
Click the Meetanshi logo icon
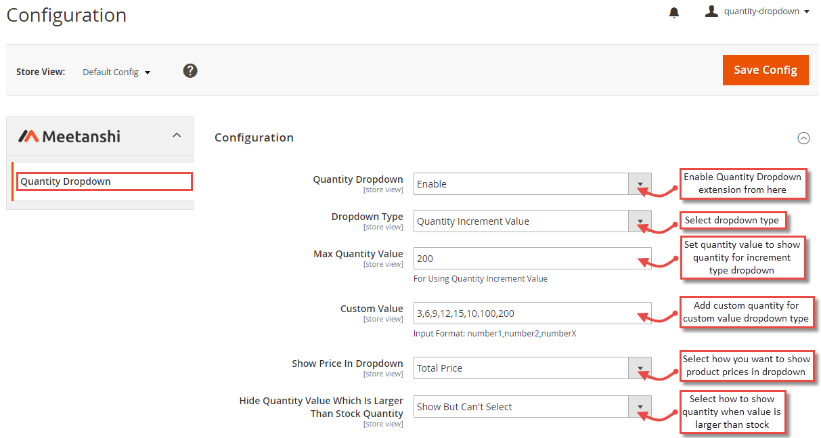click(28, 135)
